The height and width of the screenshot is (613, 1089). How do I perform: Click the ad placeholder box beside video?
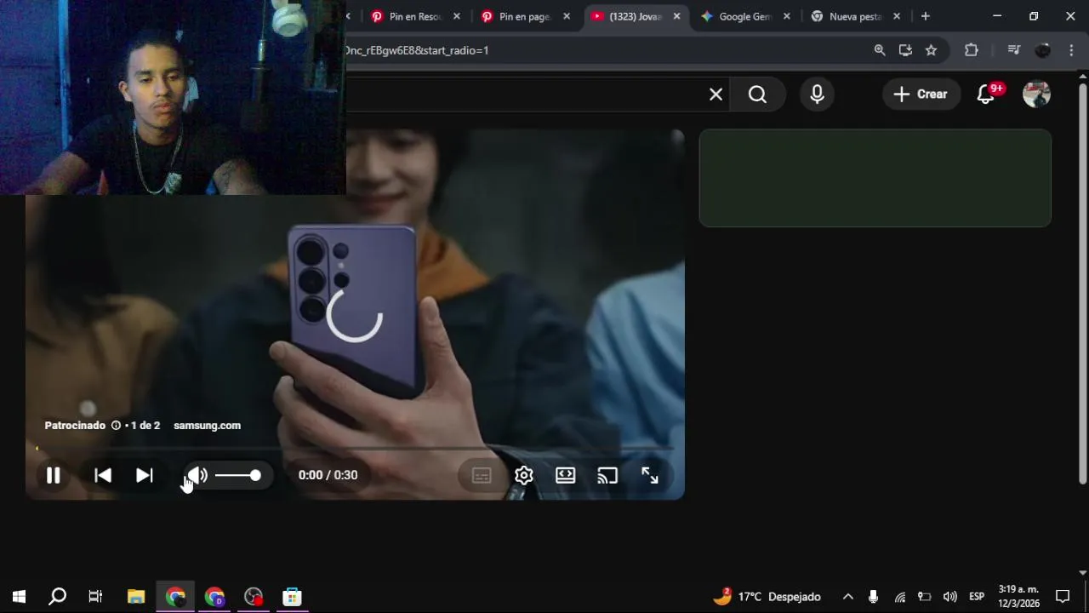click(x=875, y=178)
